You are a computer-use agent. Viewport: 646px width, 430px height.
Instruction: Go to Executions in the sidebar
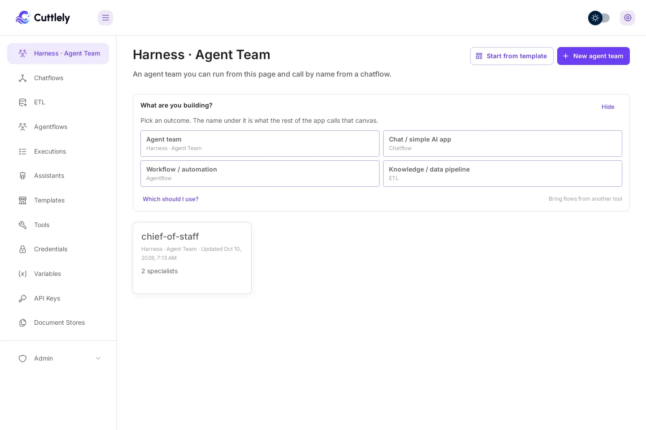(58, 151)
